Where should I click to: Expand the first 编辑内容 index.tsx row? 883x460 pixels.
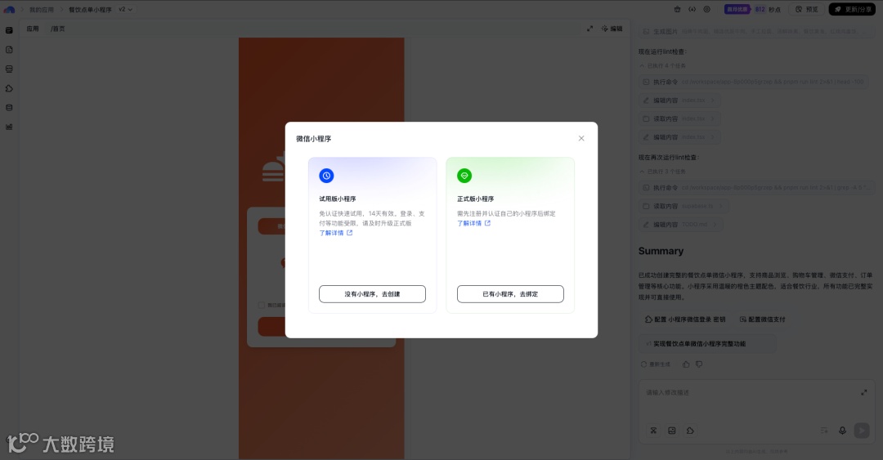point(679,100)
